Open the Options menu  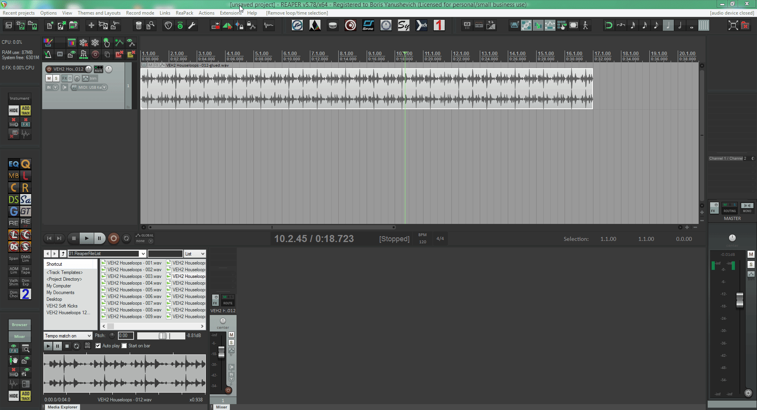point(48,13)
